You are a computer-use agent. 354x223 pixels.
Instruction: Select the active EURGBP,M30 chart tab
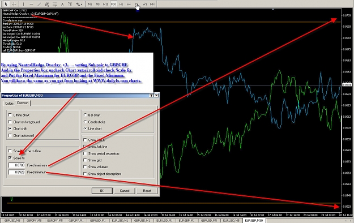pyautogui.click(x=254, y=221)
